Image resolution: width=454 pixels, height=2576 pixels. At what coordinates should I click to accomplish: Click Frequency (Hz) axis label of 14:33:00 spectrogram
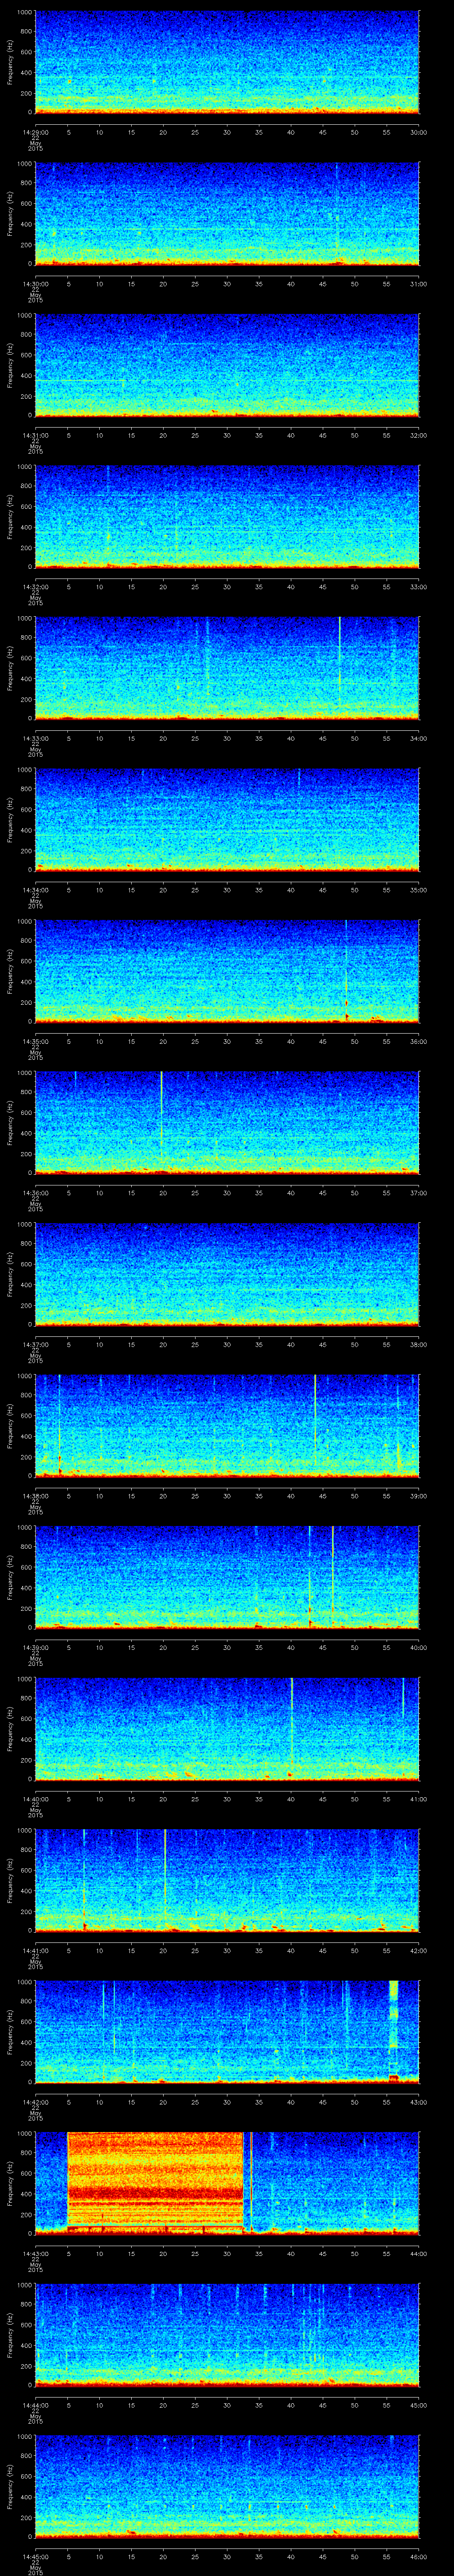10,668
